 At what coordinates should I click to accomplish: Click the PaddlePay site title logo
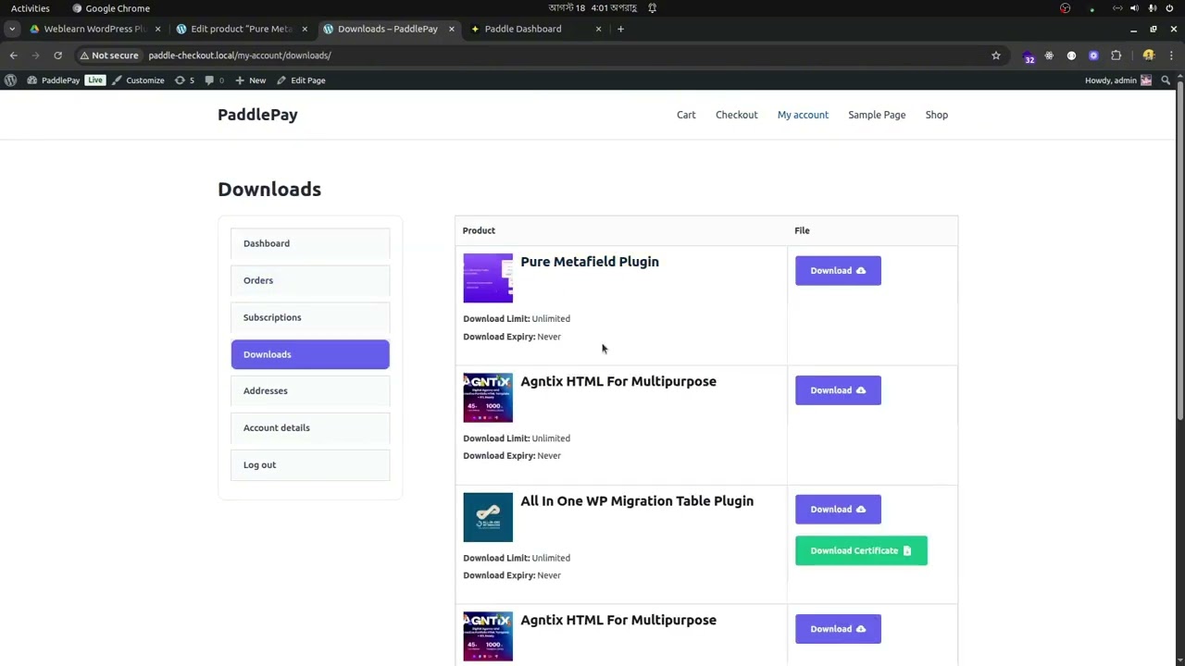point(257,115)
